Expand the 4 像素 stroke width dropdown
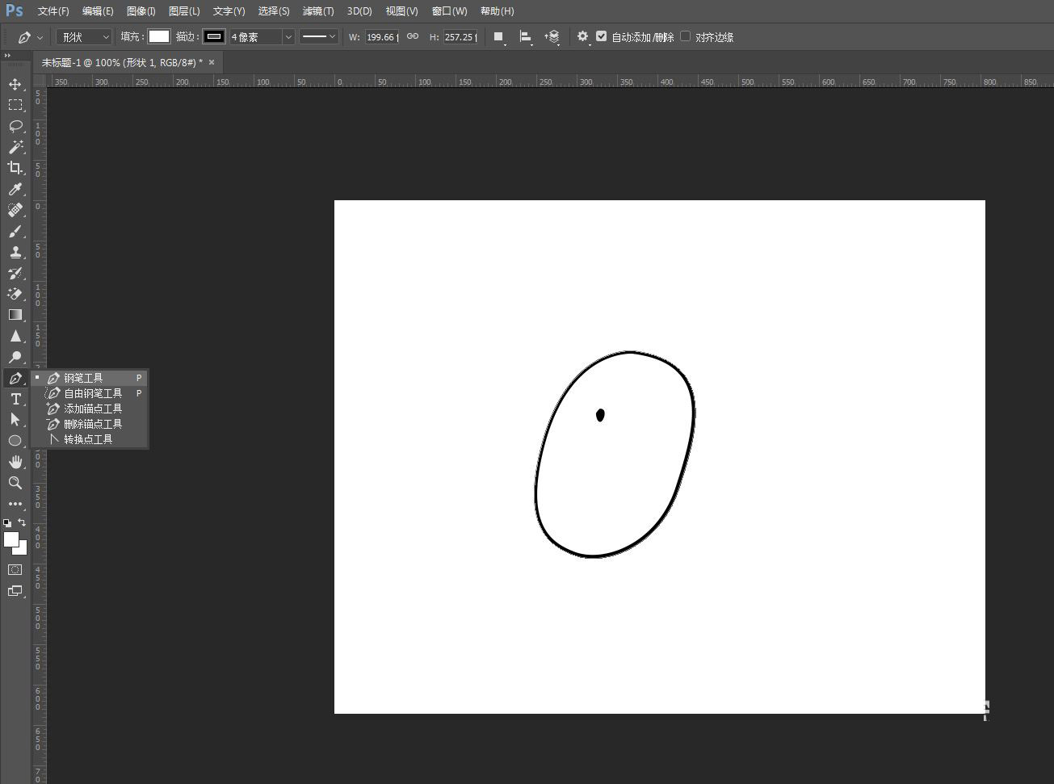This screenshot has width=1054, height=784. tap(288, 37)
